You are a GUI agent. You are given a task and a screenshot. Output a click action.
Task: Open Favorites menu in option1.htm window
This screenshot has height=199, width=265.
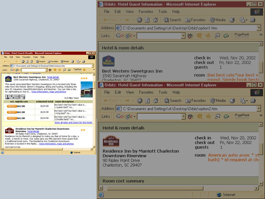point(146,12)
